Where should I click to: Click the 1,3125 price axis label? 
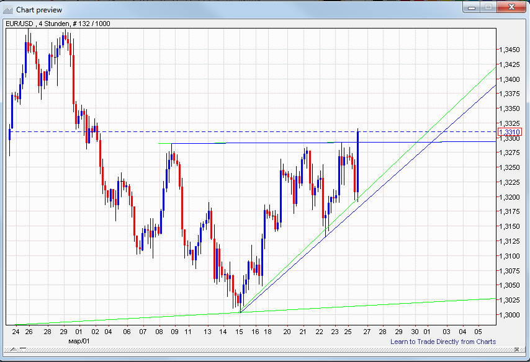click(x=510, y=241)
